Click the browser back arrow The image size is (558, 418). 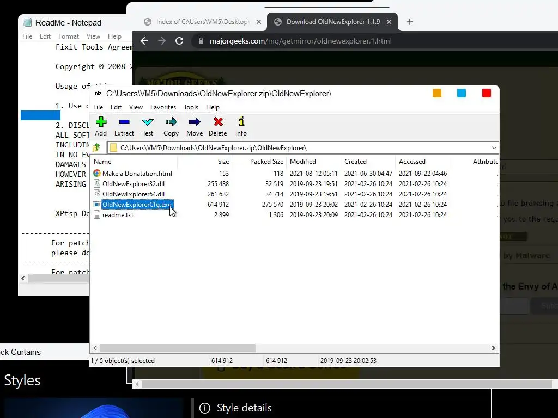click(x=144, y=41)
